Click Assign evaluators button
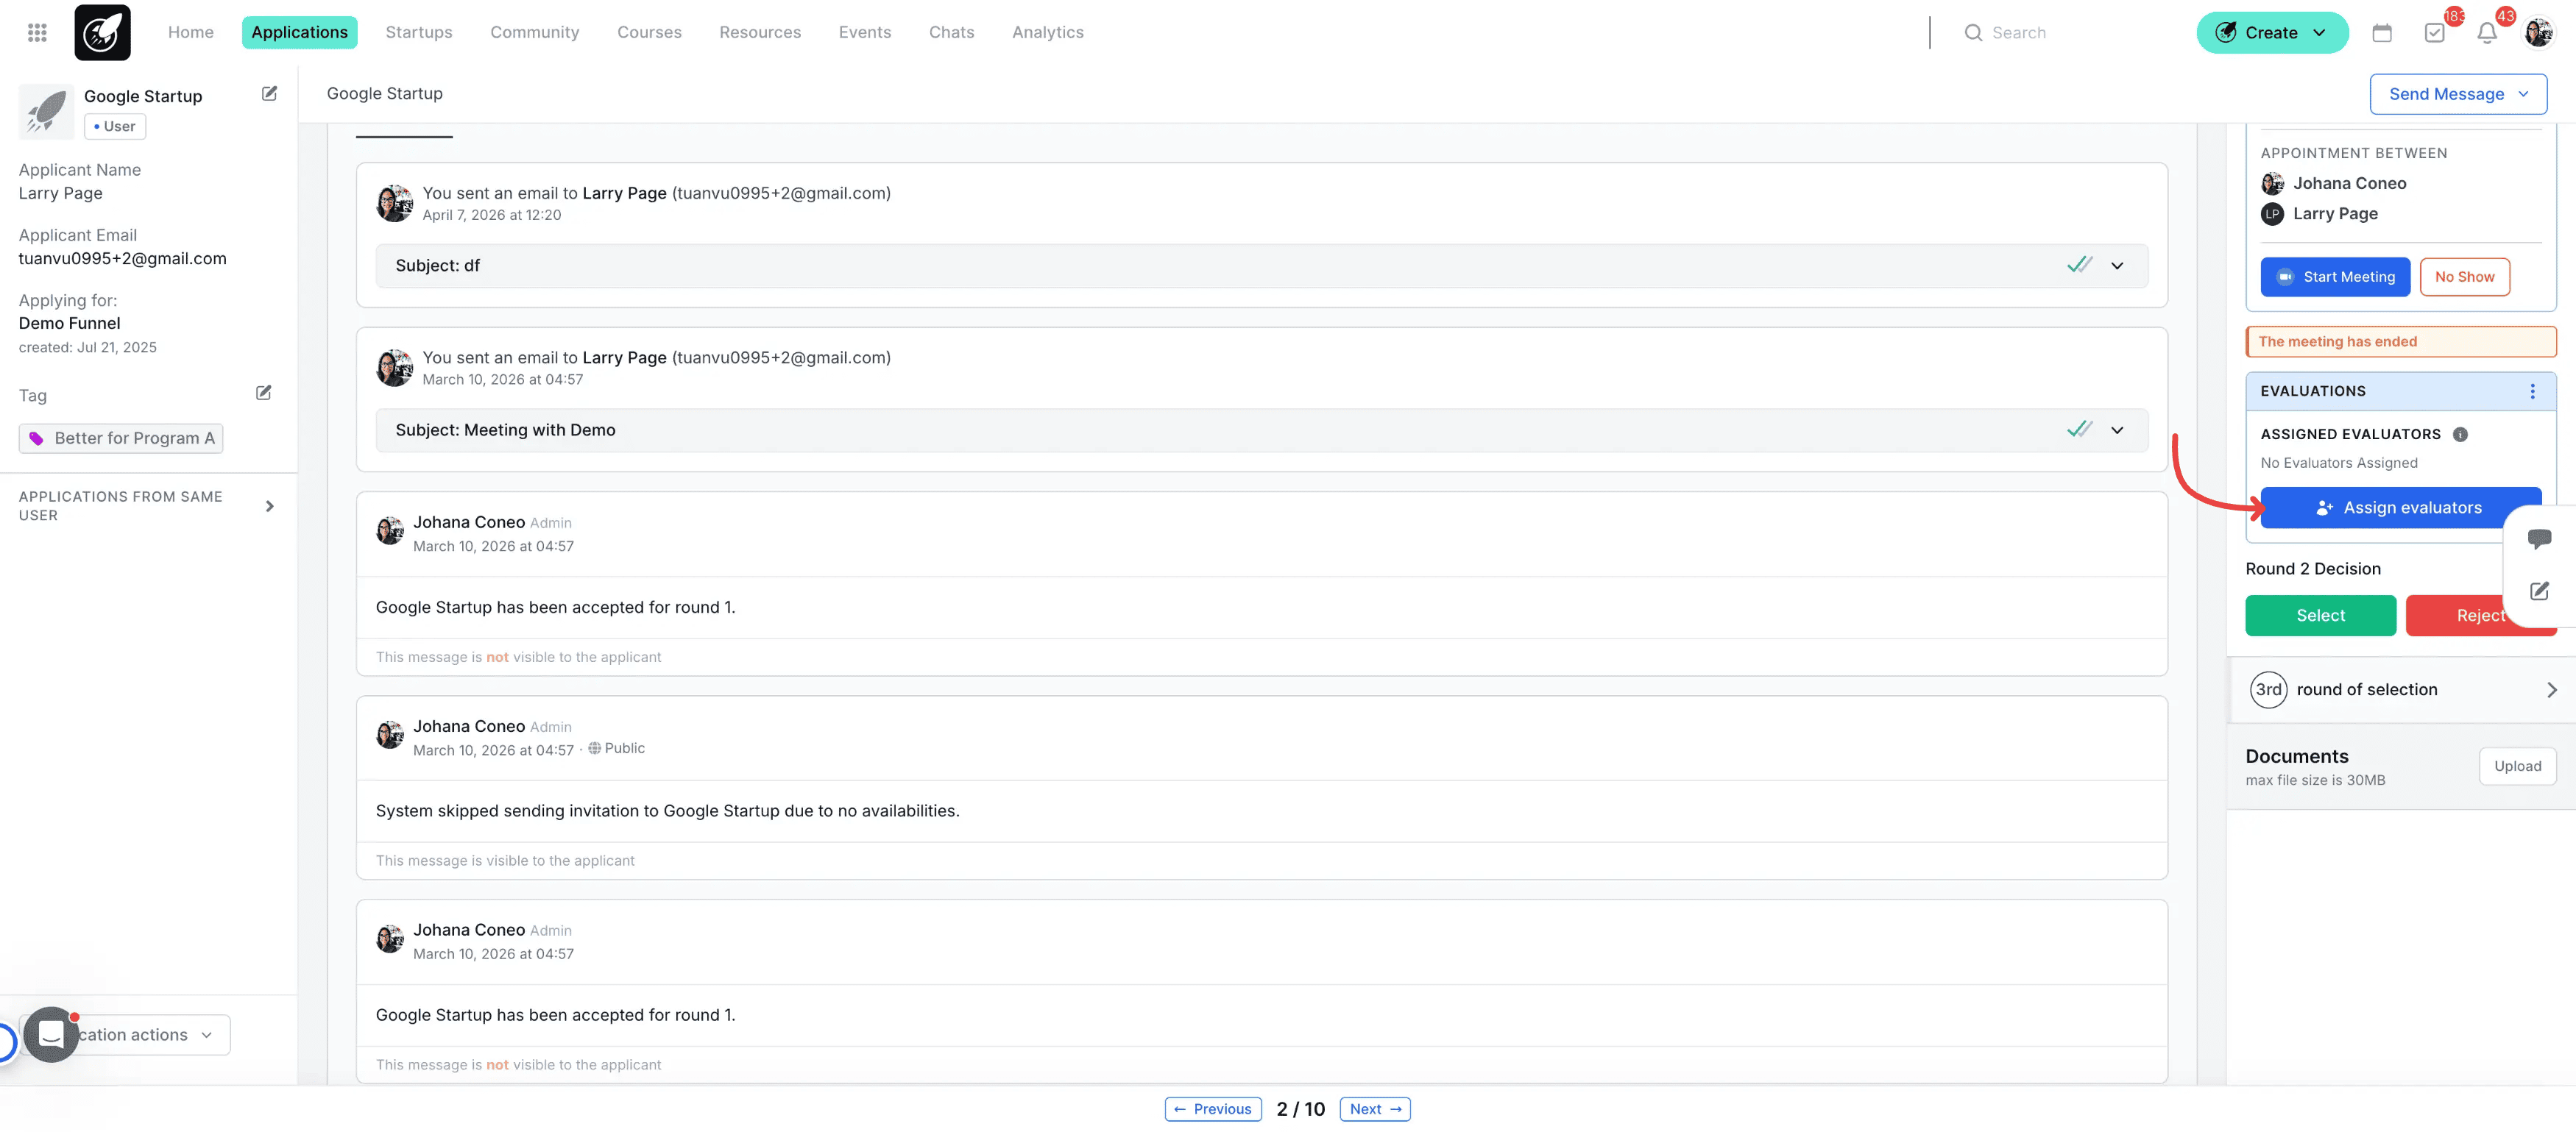 click(2399, 508)
